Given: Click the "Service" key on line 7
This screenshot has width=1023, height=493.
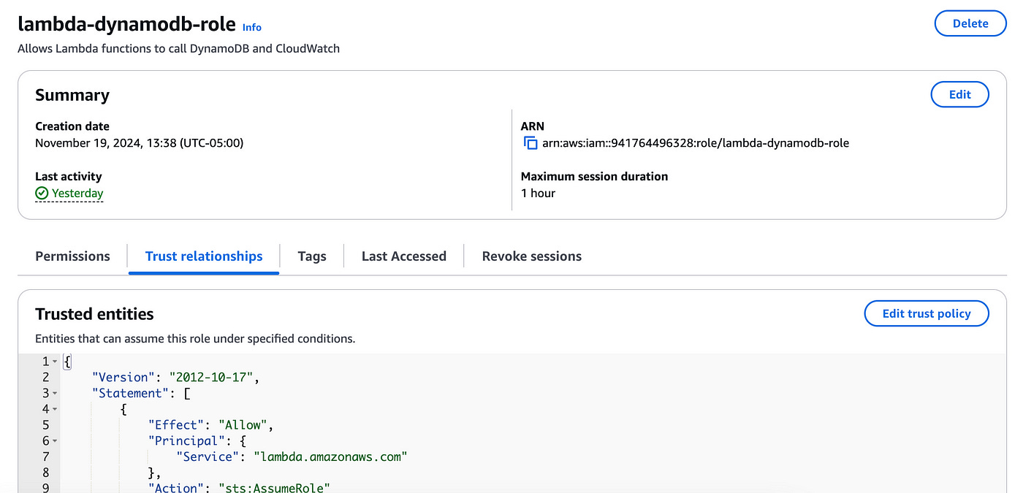Looking at the screenshot, I should [208, 457].
